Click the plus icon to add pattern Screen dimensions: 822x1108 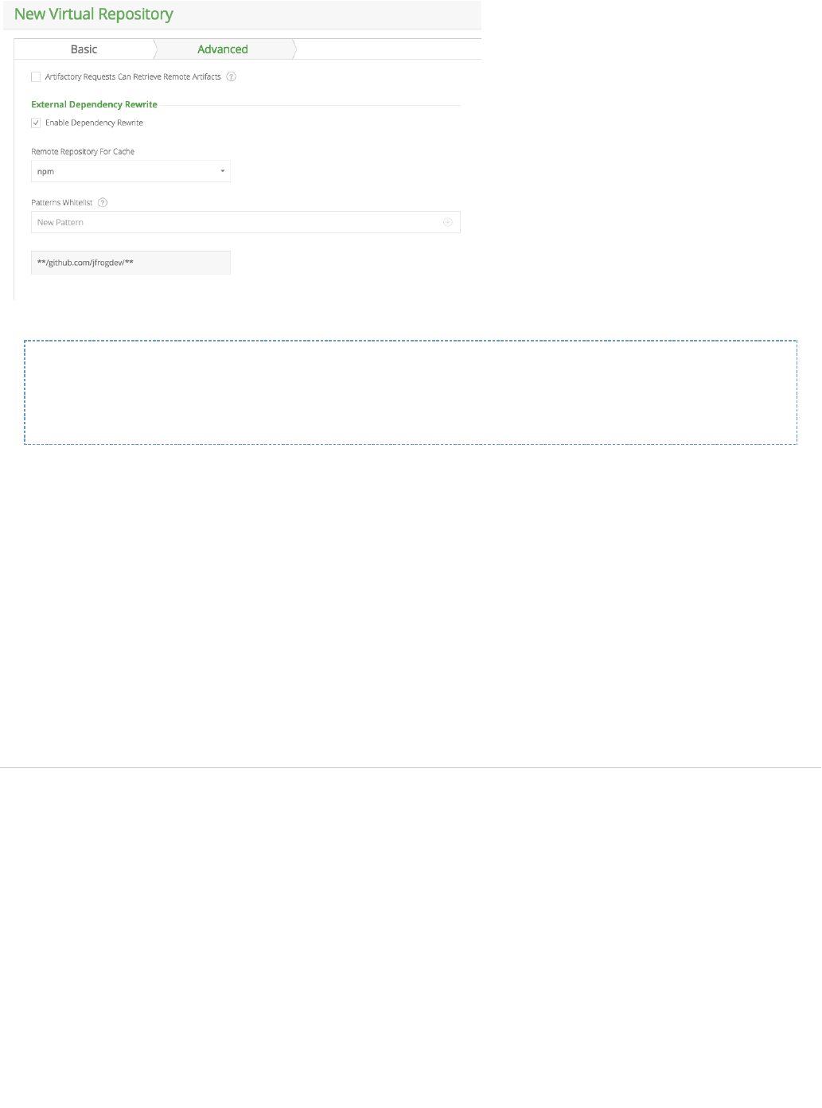tap(448, 223)
